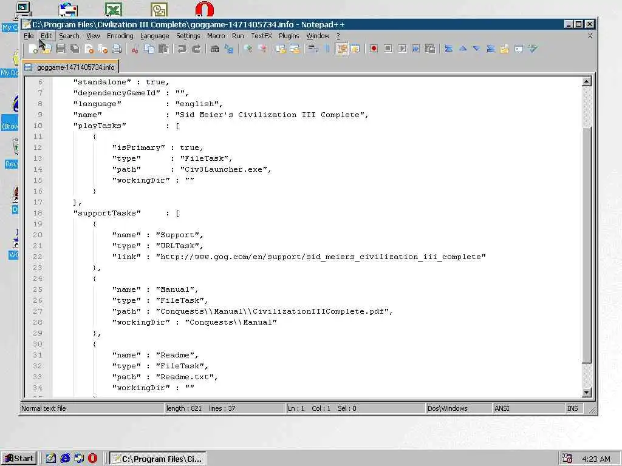The height and width of the screenshot is (466, 622).
Task: Click Save recorded macro icon
Action: pyautogui.click(x=429, y=49)
